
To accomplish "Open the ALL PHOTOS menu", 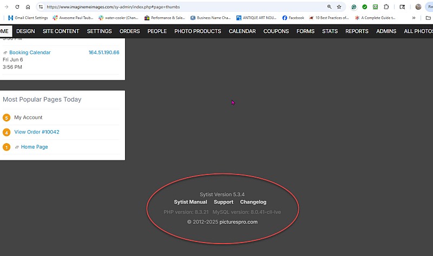I will tap(418, 31).
